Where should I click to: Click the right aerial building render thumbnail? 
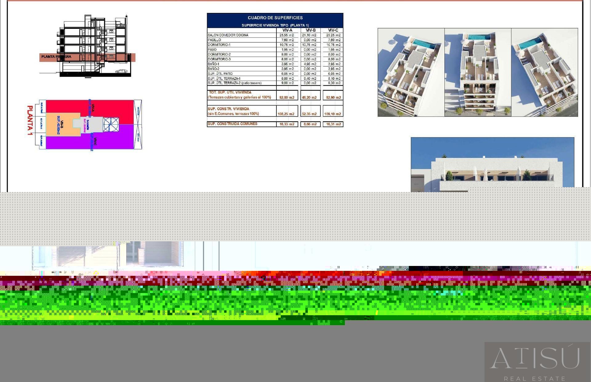pos(545,72)
